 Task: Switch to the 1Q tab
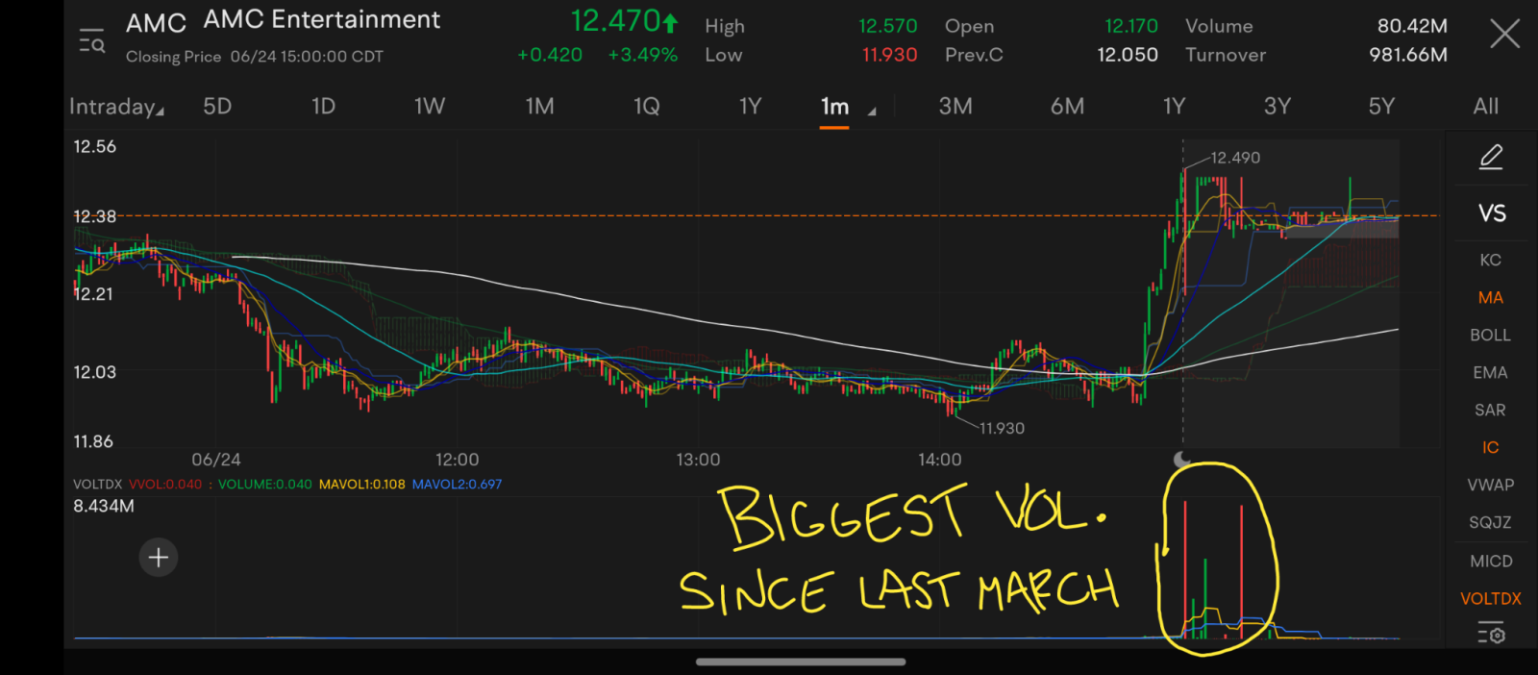coord(647,106)
